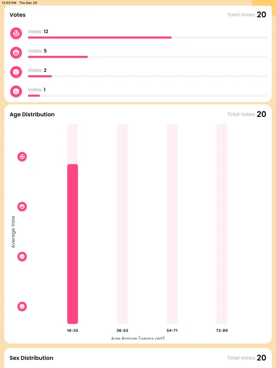The image size is (276, 368).
Task: Click the Sex Distribution heading
Action: [x=32, y=358]
